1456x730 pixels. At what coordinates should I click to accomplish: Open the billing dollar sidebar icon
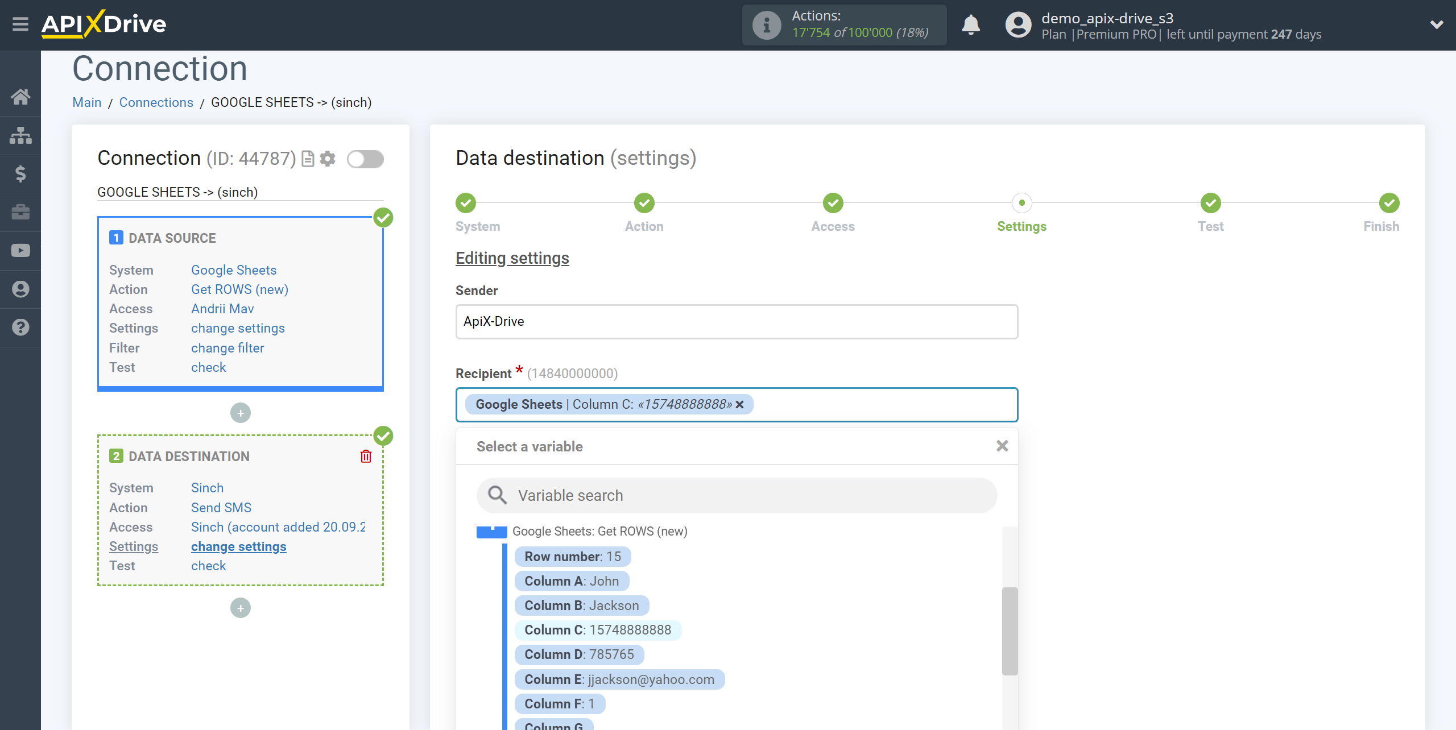(20, 173)
